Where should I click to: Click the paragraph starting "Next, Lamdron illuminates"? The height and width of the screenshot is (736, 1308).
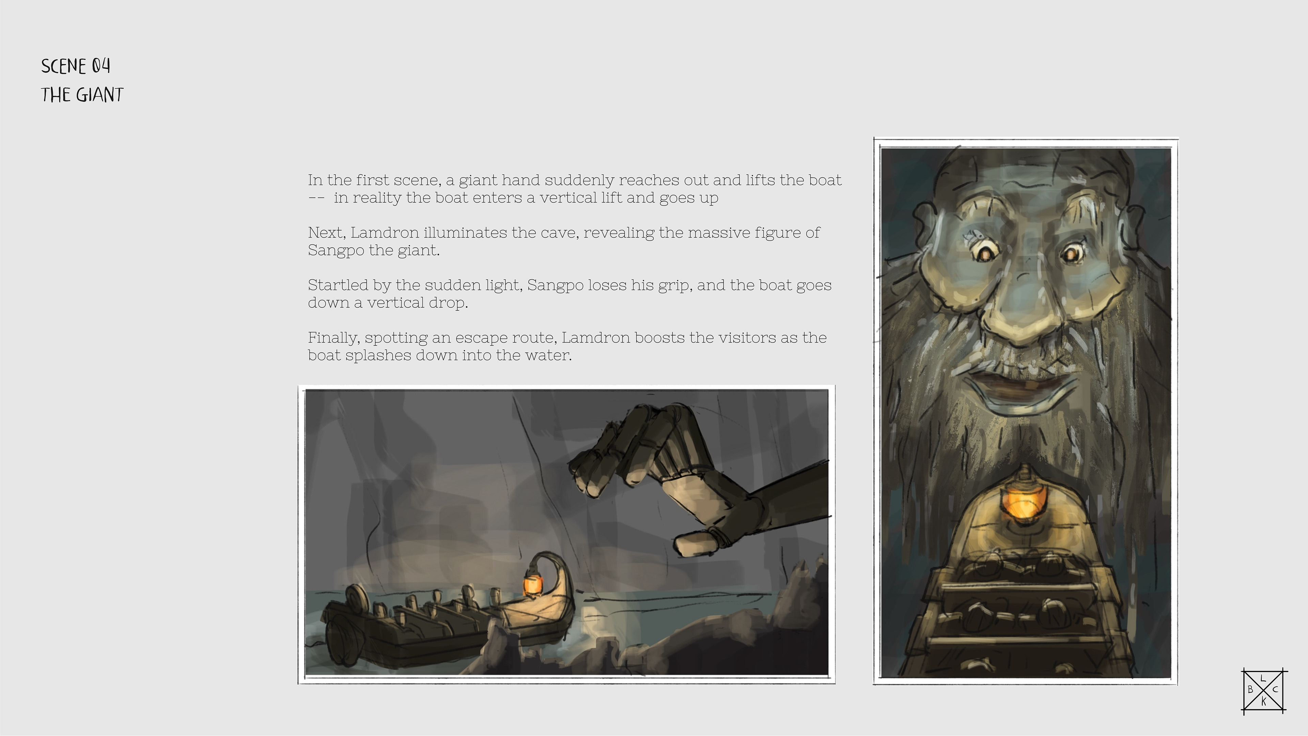pyautogui.click(x=564, y=241)
